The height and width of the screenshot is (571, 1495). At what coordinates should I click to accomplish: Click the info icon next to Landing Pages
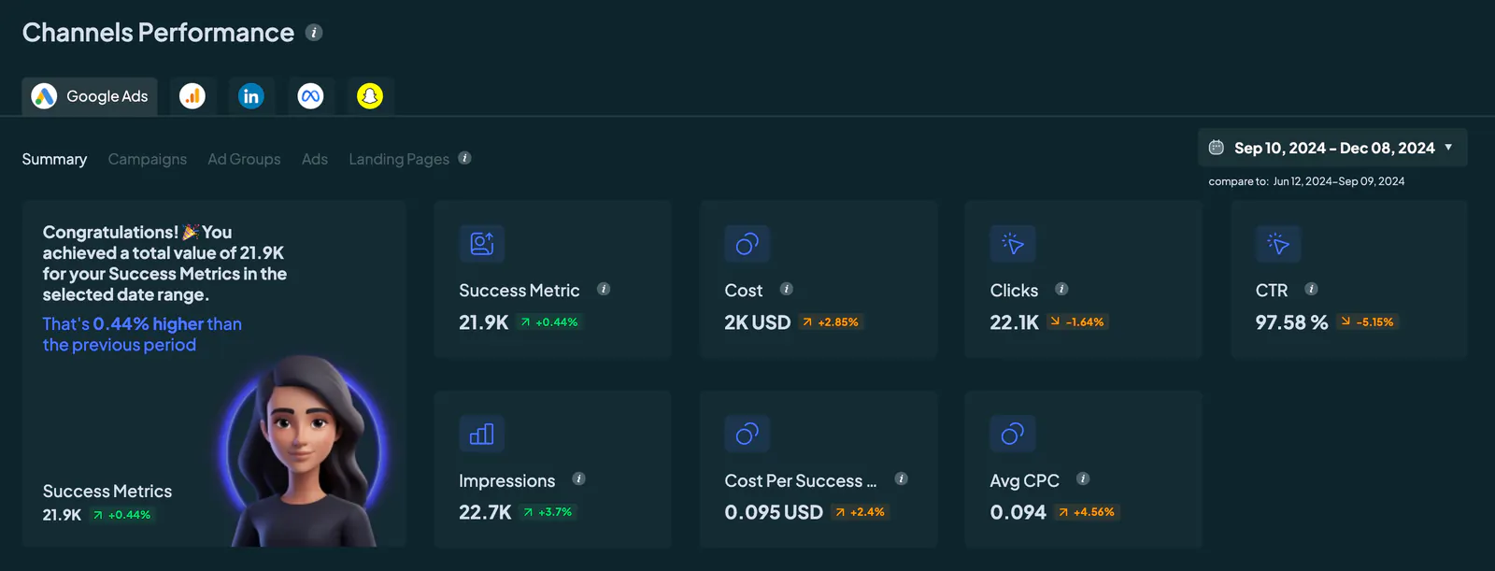[464, 158]
